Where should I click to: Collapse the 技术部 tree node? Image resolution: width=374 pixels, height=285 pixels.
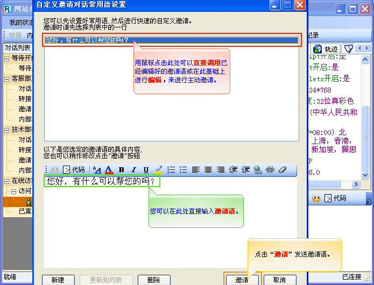point(7,130)
